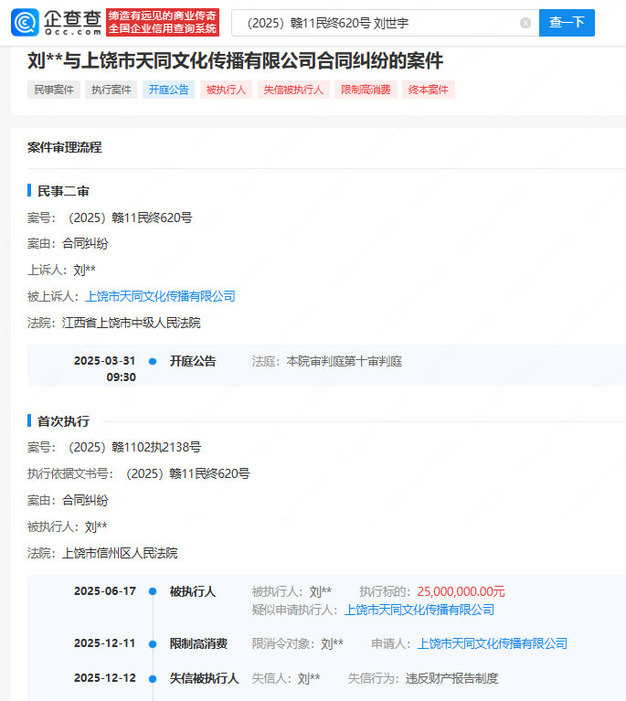Open the 被上诉人 company link 上饶市天同文化传播有限公司
This screenshot has width=626, height=701.
pos(161,296)
